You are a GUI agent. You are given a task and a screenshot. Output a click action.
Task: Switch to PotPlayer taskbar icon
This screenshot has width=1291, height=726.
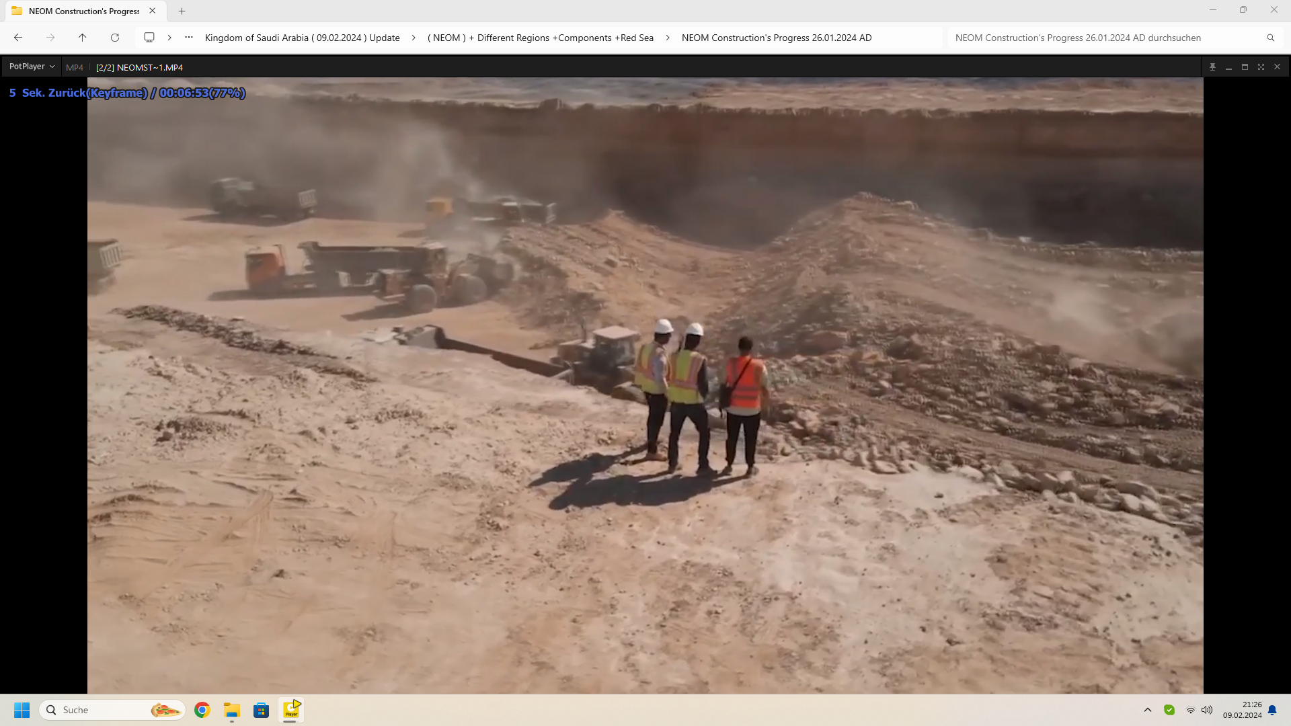click(x=291, y=710)
